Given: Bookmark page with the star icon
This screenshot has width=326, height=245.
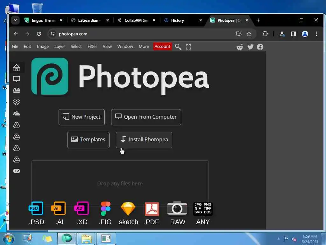Looking at the screenshot, I should (x=249, y=34).
